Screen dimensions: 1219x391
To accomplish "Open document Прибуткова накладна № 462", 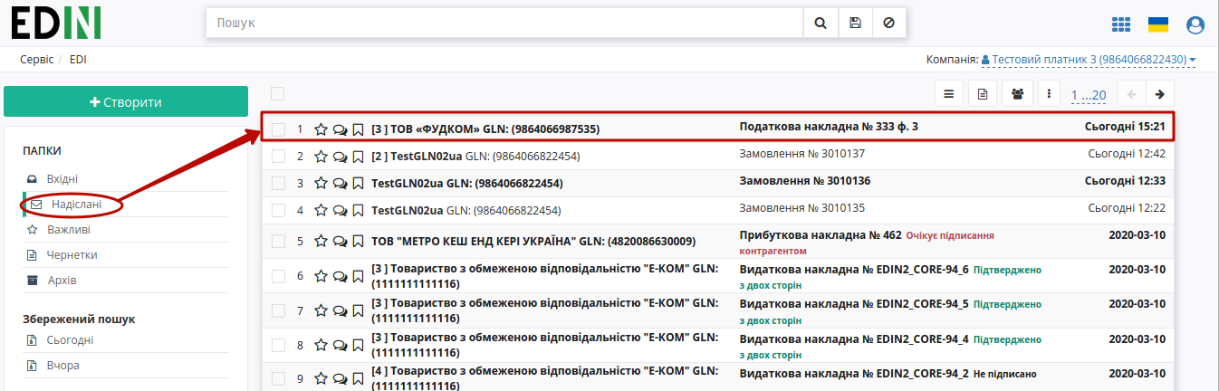I will coord(821,234).
